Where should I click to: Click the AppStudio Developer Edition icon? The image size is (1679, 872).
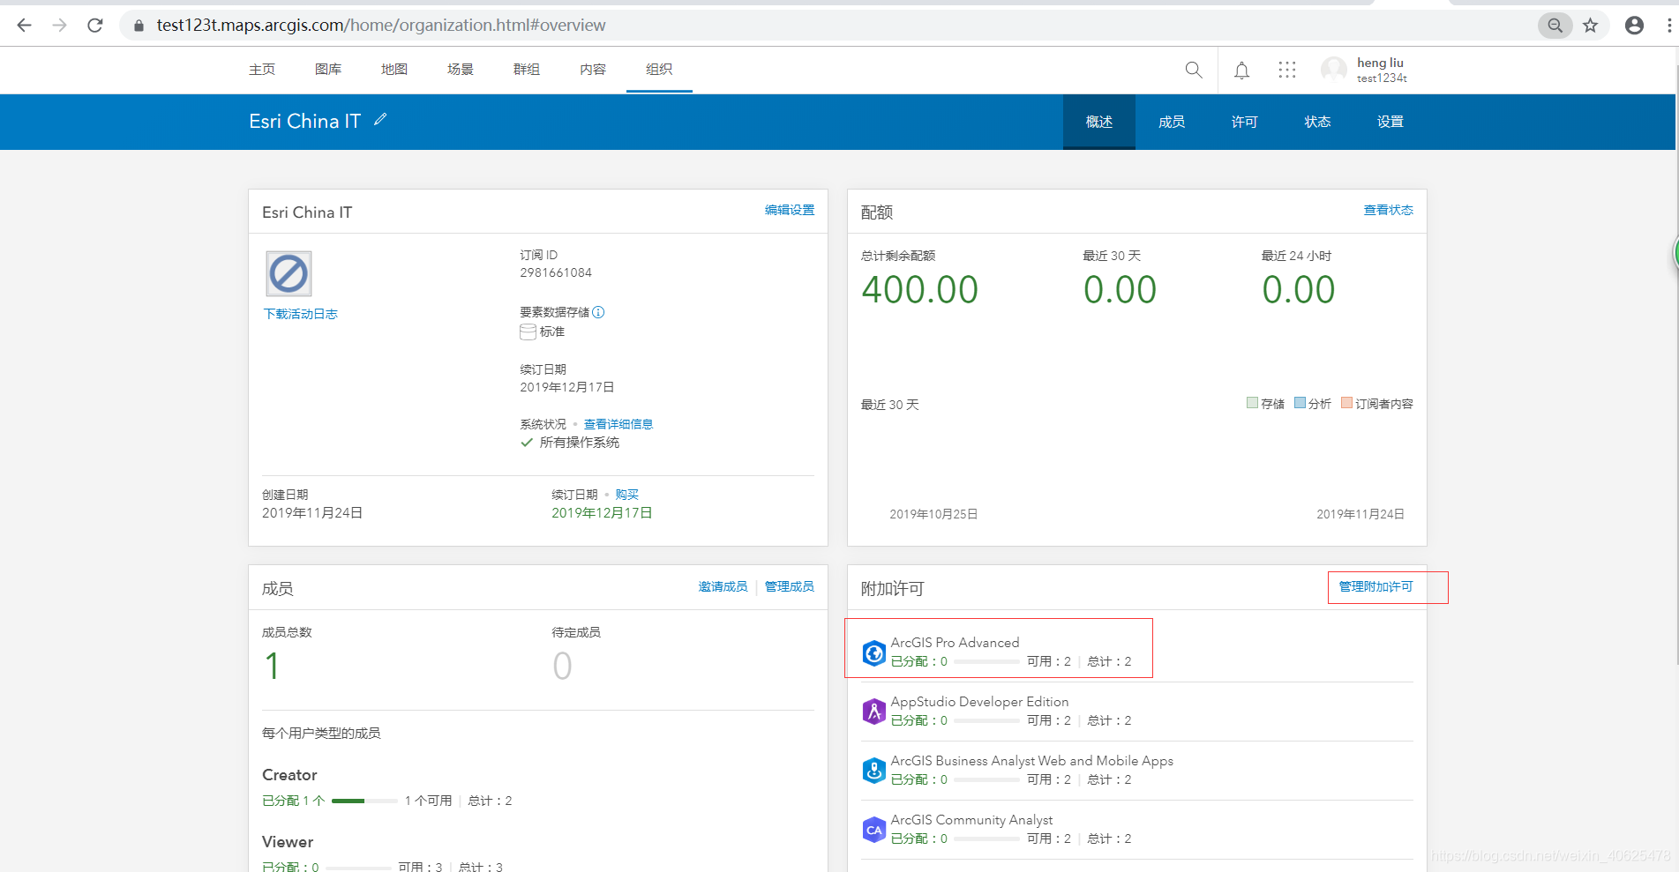(873, 712)
